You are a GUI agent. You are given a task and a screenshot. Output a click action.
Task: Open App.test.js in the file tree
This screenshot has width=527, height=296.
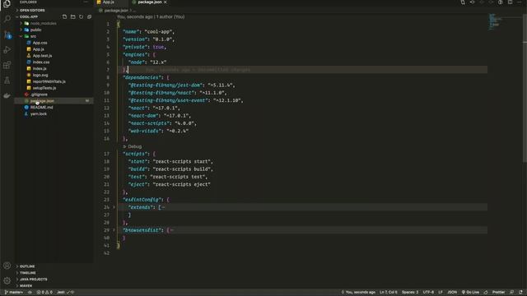(x=42, y=56)
